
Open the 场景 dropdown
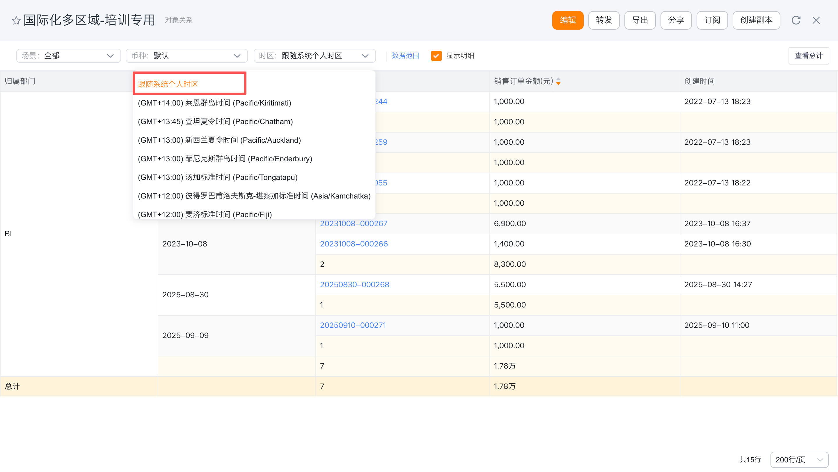tap(68, 56)
